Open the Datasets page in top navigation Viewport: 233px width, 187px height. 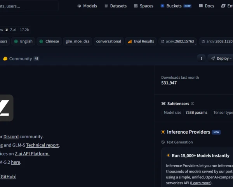point(116,6)
